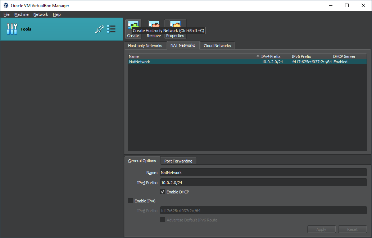Screen dimensions: 372x238
Task: Click the IPv6 Prefix column header
Action: click(312, 56)
